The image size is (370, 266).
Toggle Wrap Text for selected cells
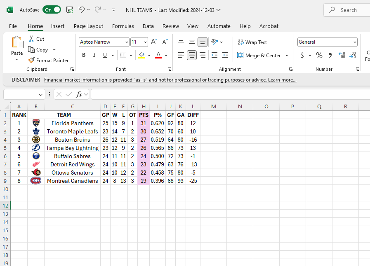252,42
